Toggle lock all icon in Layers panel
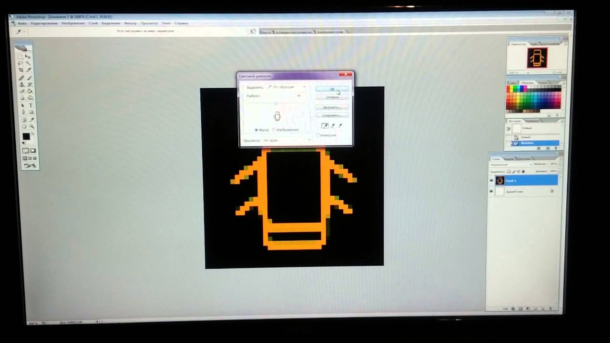The width and height of the screenshot is (610, 343). [523, 171]
